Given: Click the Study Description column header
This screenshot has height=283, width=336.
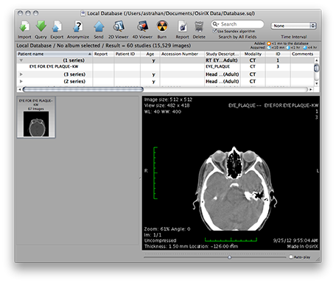Looking at the screenshot, I should click(223, 54).
